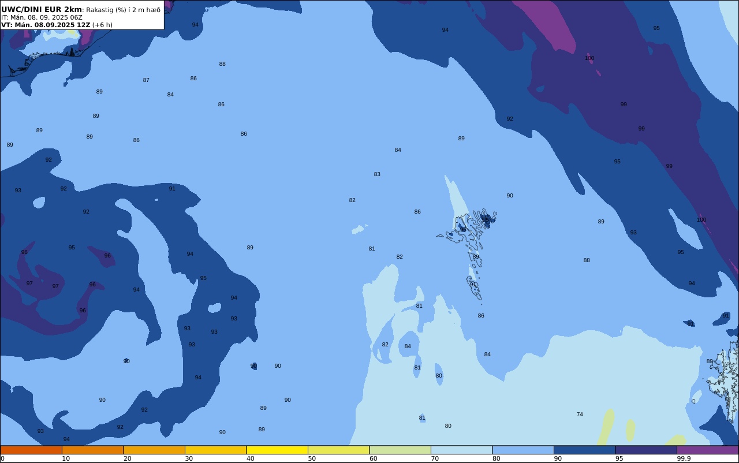The height and width of the screenshot is (463, 739).
Task: Click the humidity value 74 on the map
Action: tap(580, 415)
